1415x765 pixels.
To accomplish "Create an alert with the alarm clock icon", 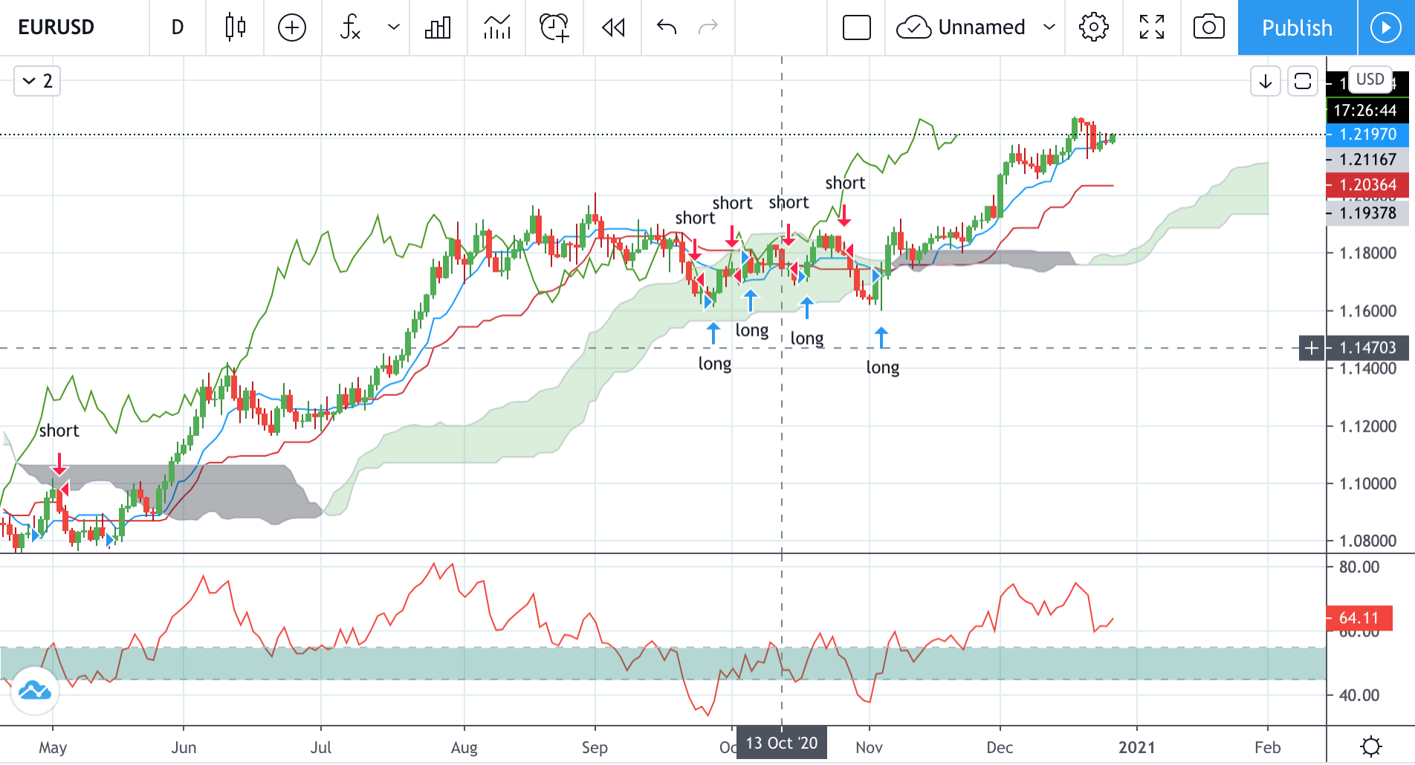I will coord(554,27).
